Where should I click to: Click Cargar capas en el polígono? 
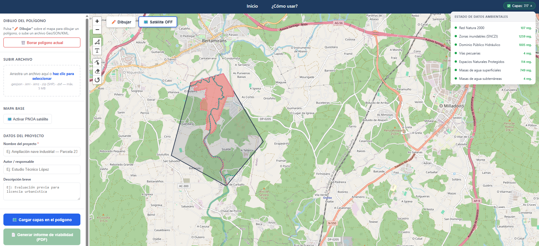pos(42,220)
